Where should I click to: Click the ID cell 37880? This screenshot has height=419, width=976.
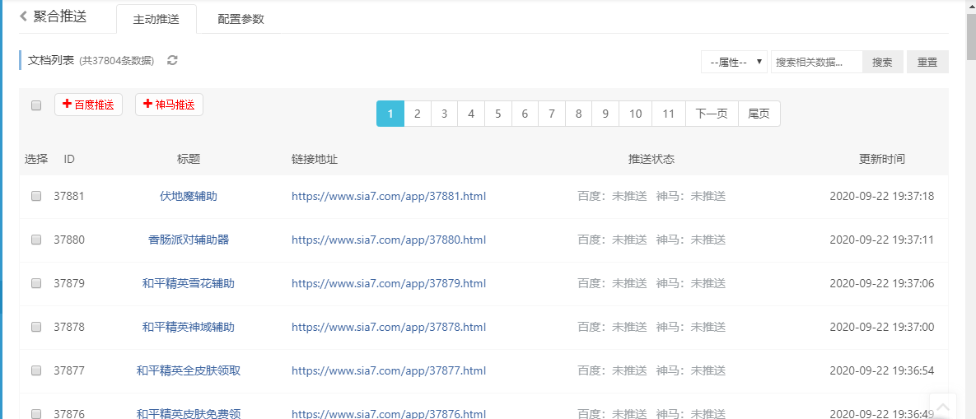(x=69, y=240)
